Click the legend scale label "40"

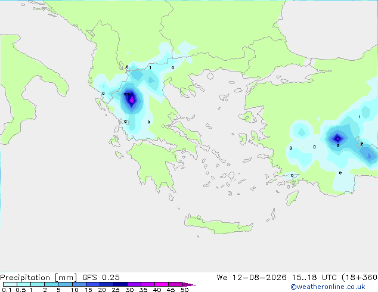coord(157,290)
